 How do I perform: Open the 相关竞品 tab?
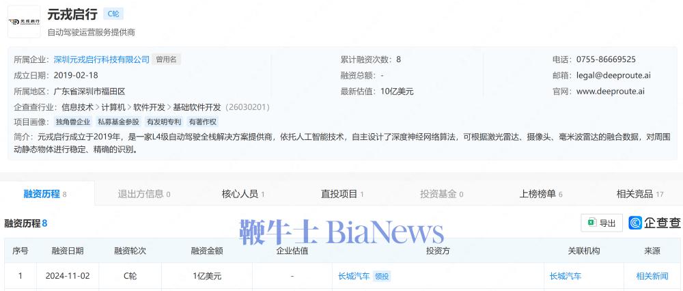tap(639, 194)
